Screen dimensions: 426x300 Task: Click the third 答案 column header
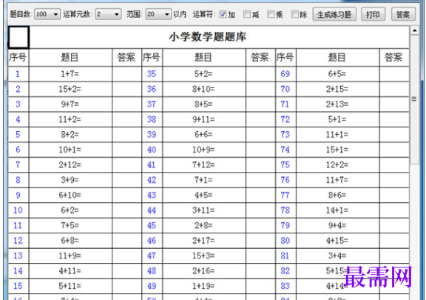pos(393,58)
